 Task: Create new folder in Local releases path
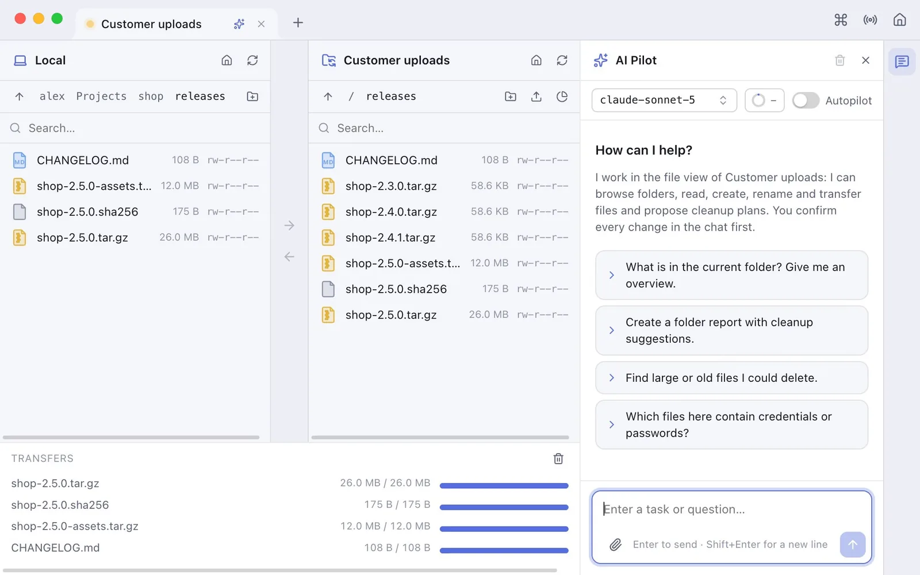coord(252,97)
